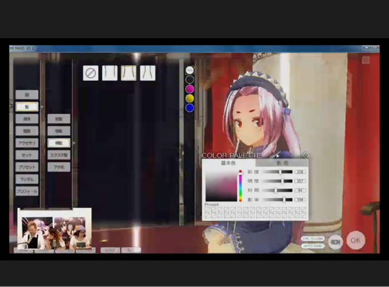Confirm with the round OK button

pos(356,240)
